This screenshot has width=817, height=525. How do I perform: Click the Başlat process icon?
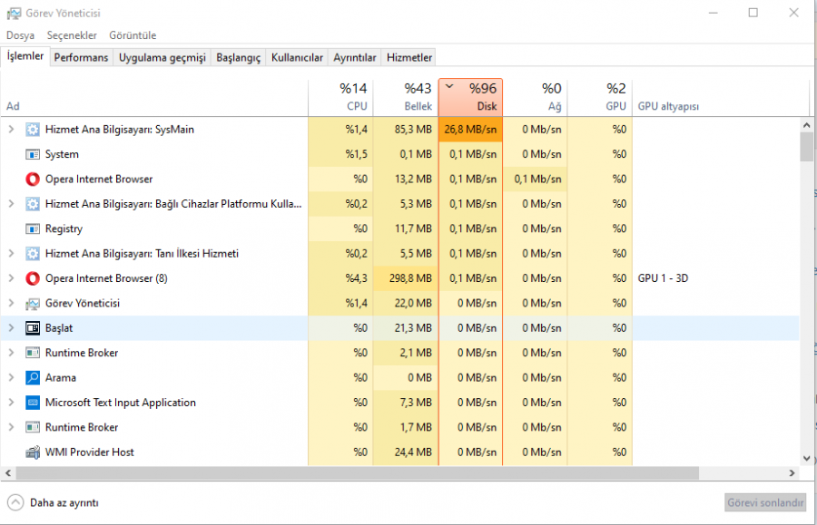pos(33,328)
